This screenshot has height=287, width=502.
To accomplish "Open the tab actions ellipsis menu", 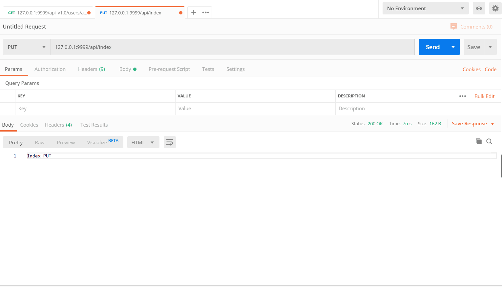I will click(206, 12).
